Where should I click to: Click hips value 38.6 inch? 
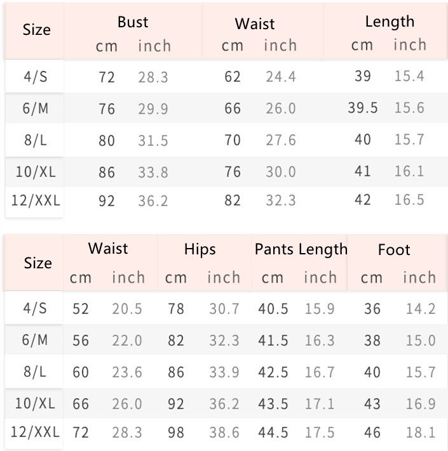[x=224, y=433]
